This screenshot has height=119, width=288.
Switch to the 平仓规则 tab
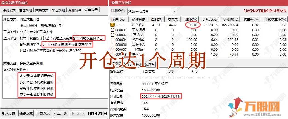58,10
